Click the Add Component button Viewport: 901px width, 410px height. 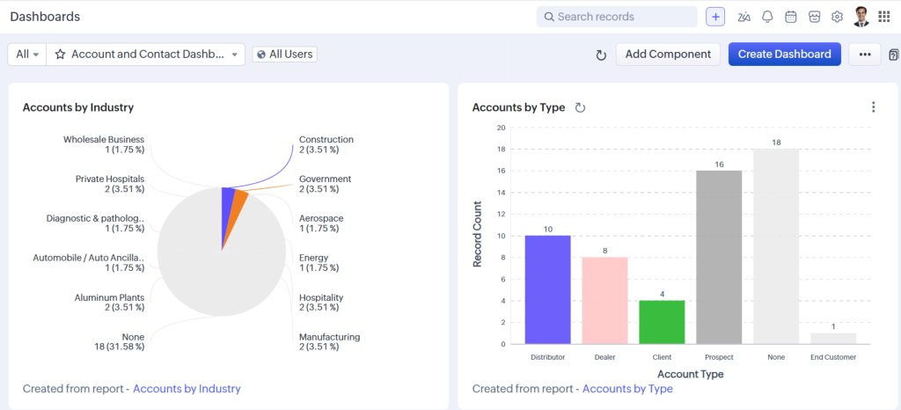(x=668, y=55)
